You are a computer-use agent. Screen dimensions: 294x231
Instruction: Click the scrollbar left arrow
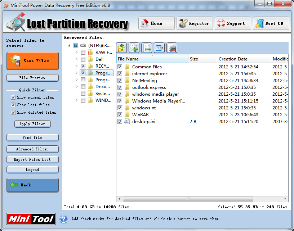tap(120, 199)
